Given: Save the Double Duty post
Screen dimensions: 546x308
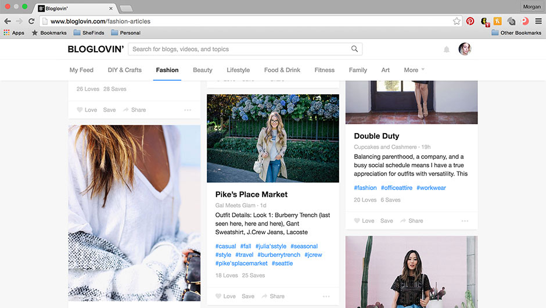Looking at the screenshot, I should pyautogui.click(x=386, y=221).
